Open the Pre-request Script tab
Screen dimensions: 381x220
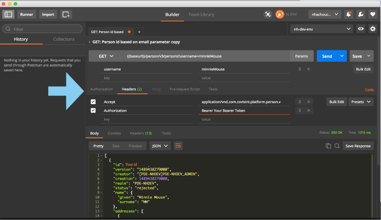(x=184, y=89)
